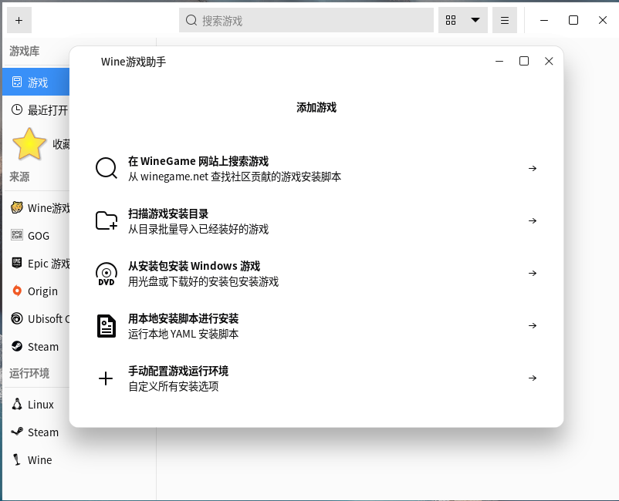Select 游戏 in the library sidebar
The width and height of the screenshot is (619, 501).
pyautogui.click(x=37, y=82)
